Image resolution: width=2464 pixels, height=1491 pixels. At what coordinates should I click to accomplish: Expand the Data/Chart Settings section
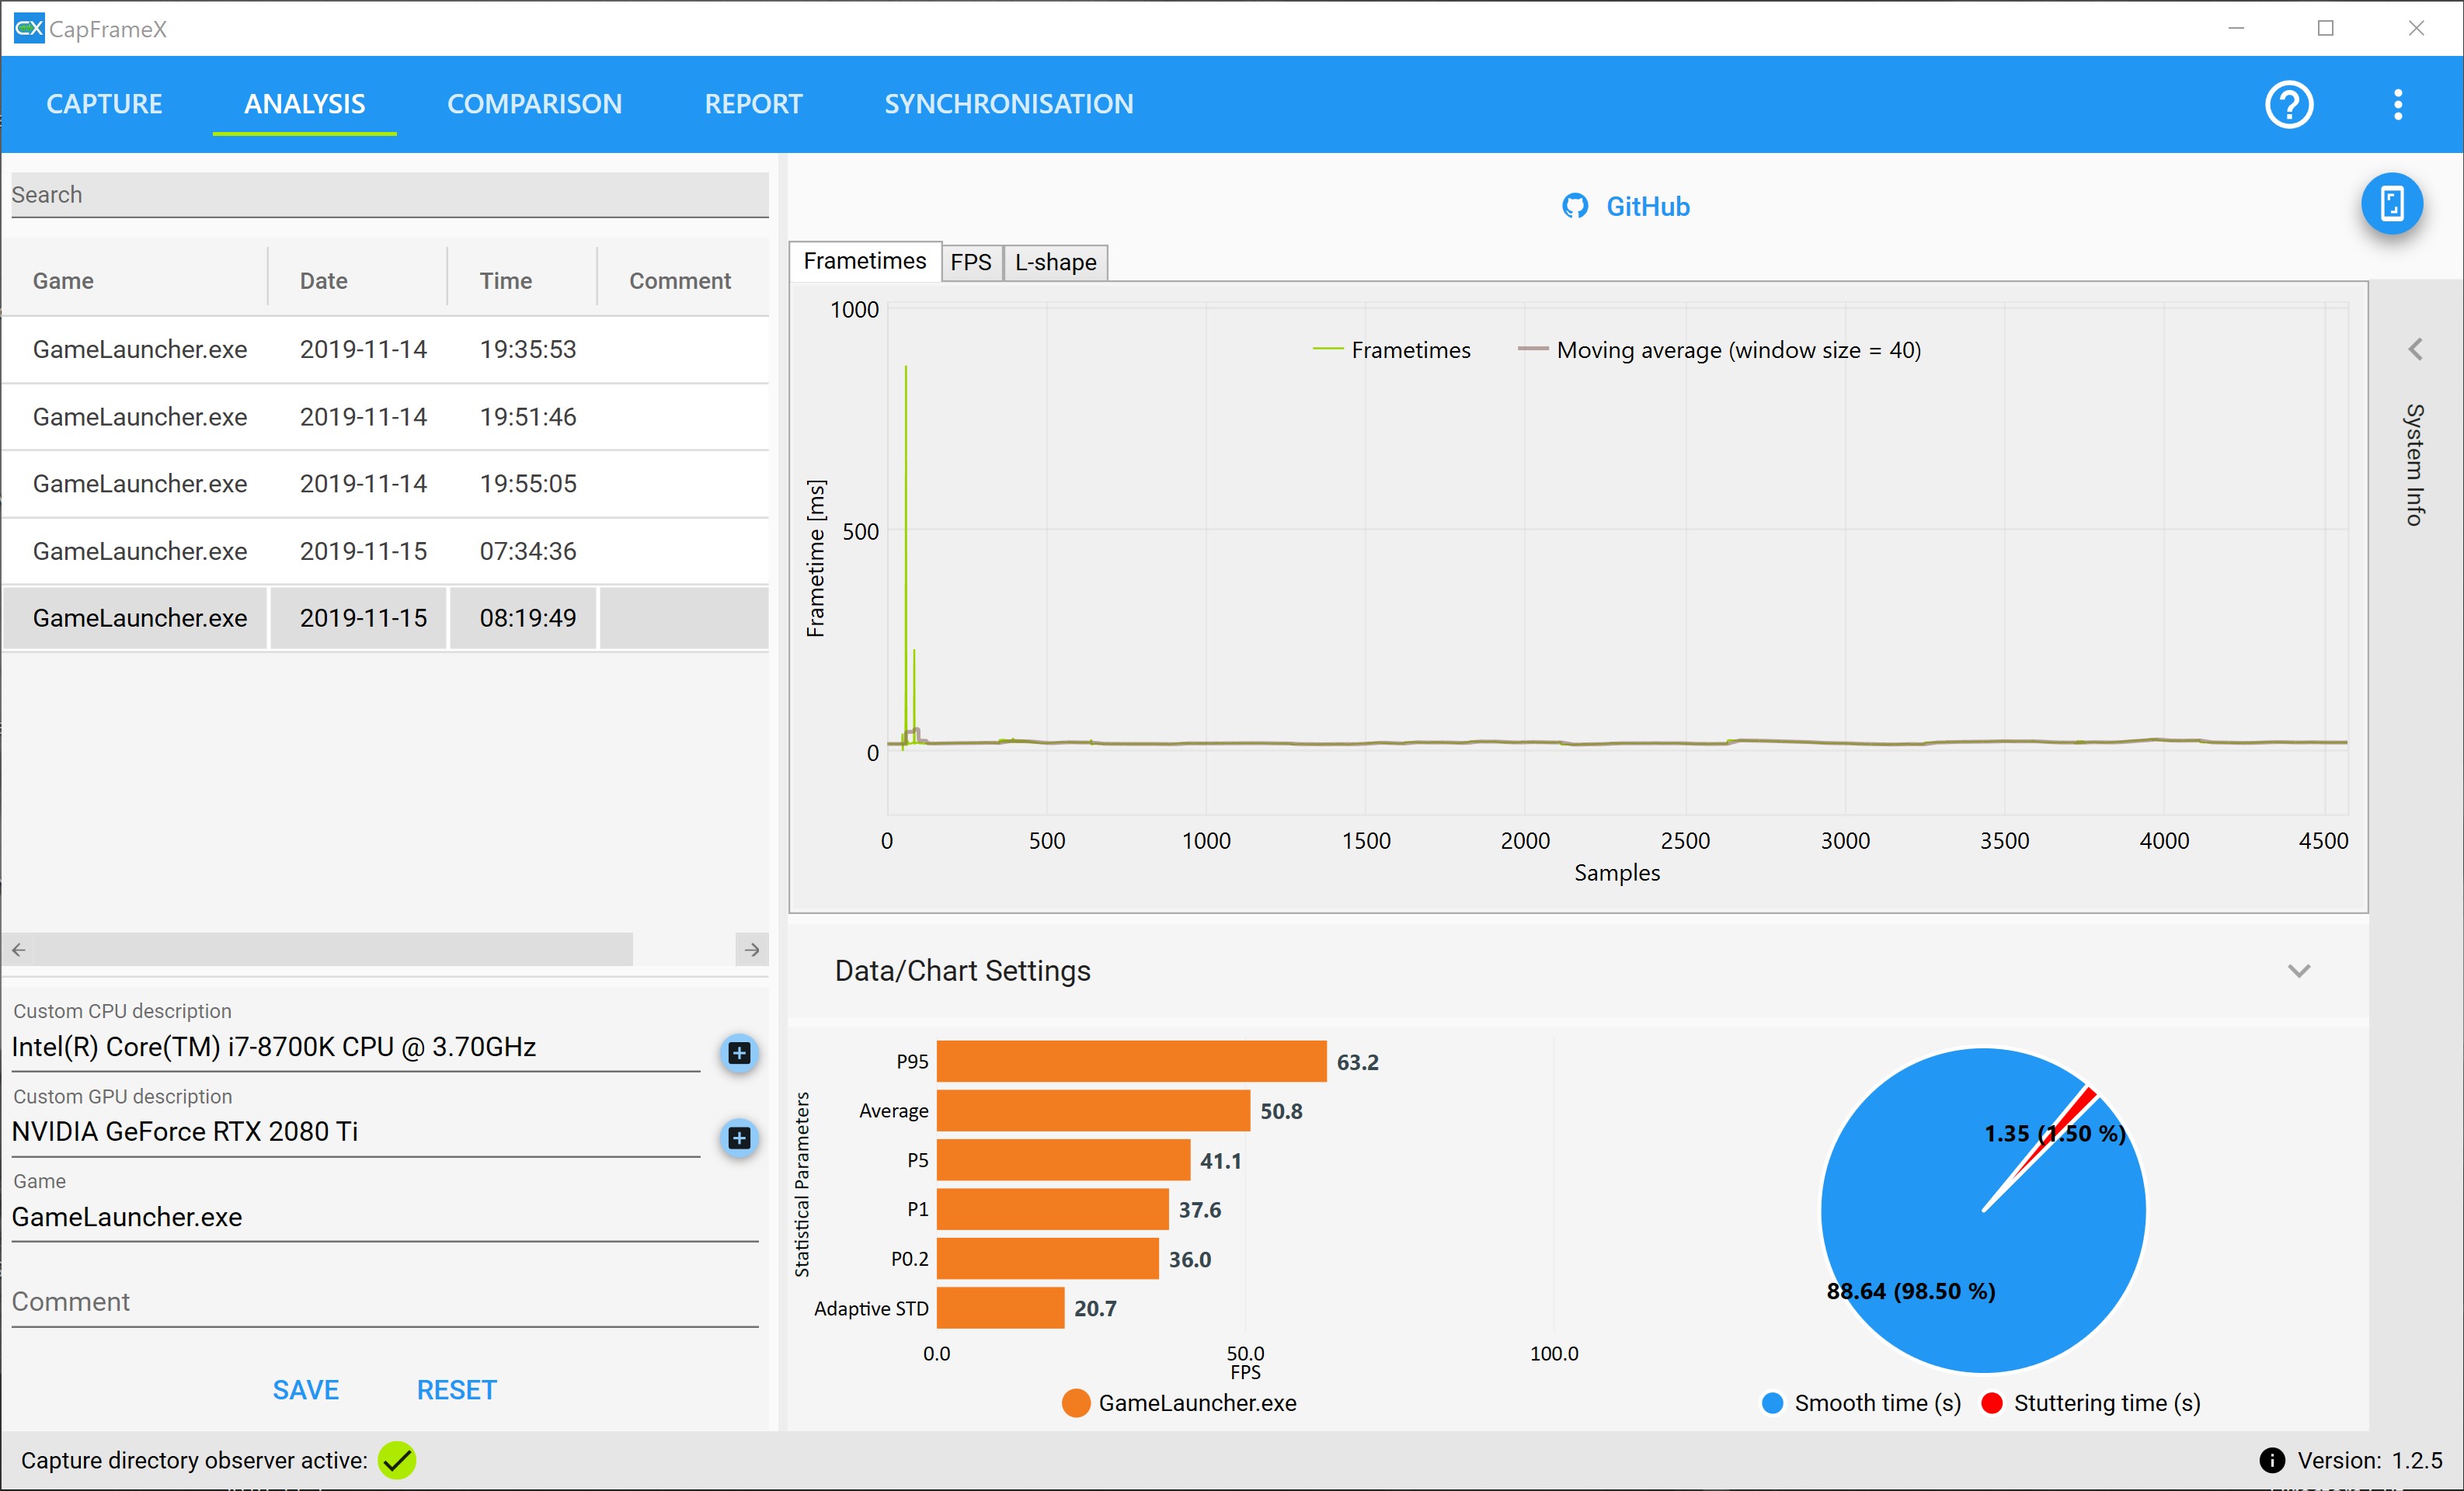[2298, 970]
